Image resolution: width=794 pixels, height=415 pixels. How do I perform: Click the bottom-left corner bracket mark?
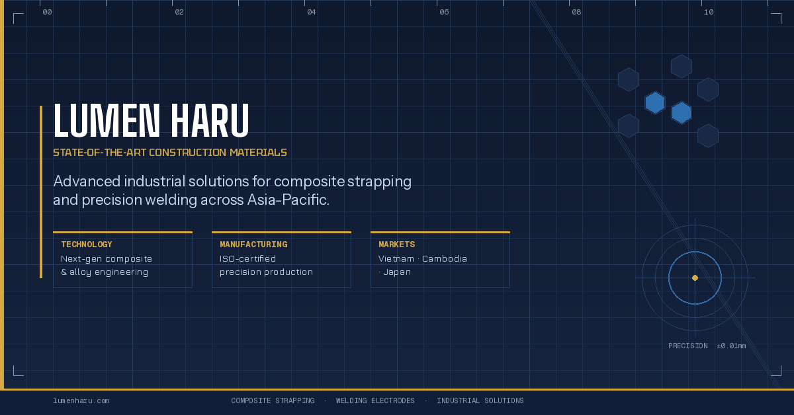point(17,371)
